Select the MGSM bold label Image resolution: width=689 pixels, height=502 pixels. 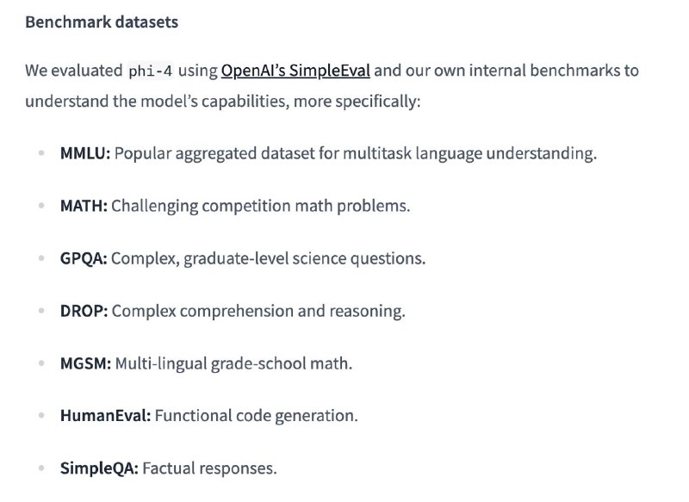pyautogui.click(x=85, y=363)
